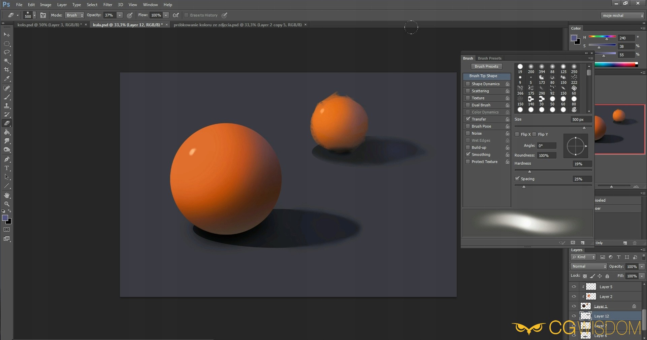Viewport: 647px width, 340px height.
Task: Open Brush Tip Shape settings
Action: (x=483, y=76)
